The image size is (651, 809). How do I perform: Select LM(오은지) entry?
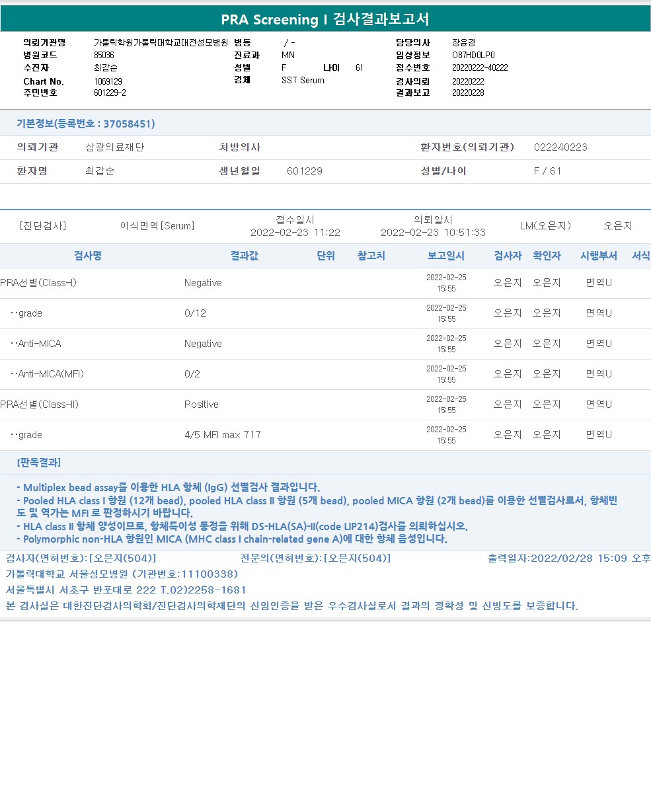tap(545, 226)
